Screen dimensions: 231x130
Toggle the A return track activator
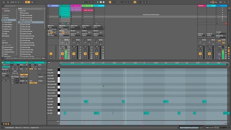[200, 54]
